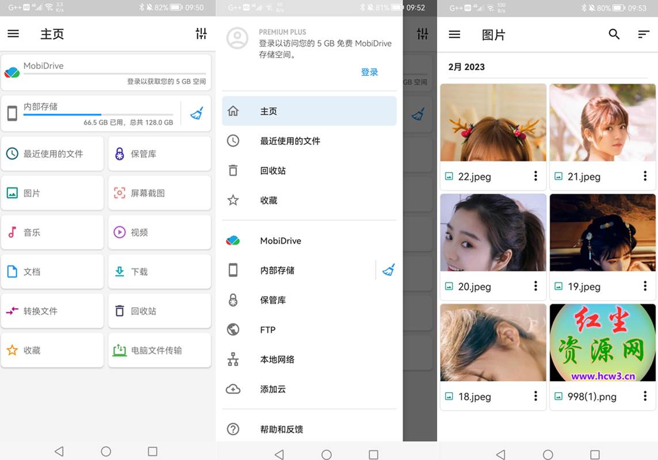Viewport: 658px width, 460px height.
Task: Open the search icon in 图片 screen
Action: pos(614,34)
